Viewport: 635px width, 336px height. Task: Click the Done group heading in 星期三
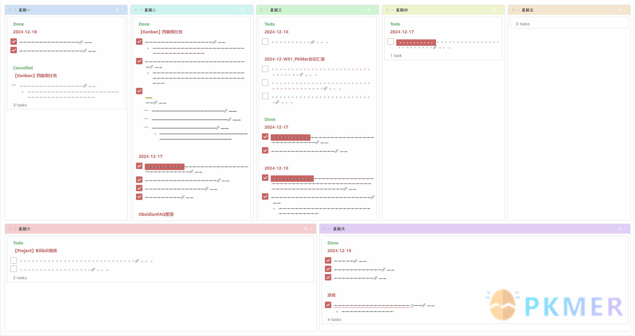[x=270, y=120]
